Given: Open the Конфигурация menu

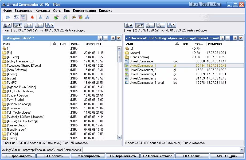Looking at the screenshot, I should click(84, 11).
